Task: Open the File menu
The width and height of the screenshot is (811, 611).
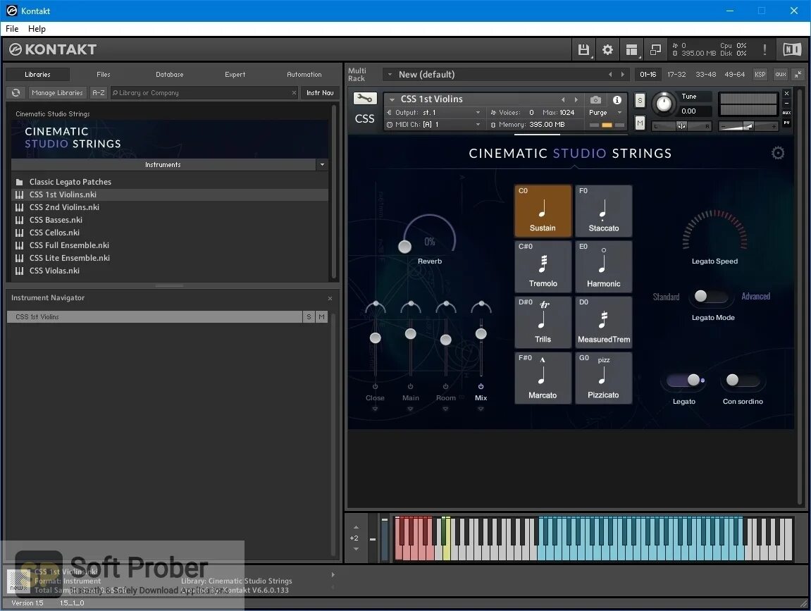Action: tap(12, 29)
